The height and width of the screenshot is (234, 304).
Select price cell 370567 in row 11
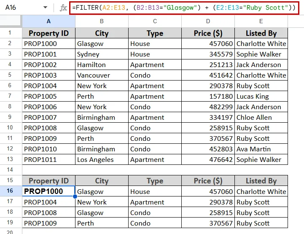[208, 138]
